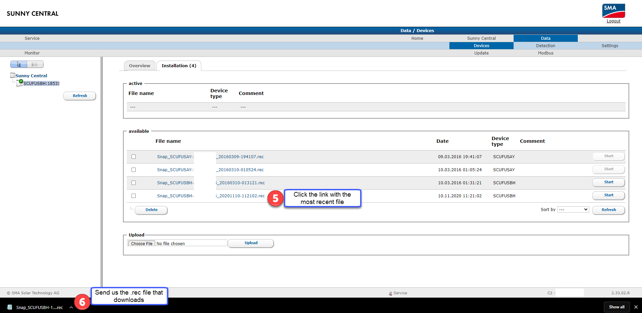Refresh the device tree

(80, 96)
